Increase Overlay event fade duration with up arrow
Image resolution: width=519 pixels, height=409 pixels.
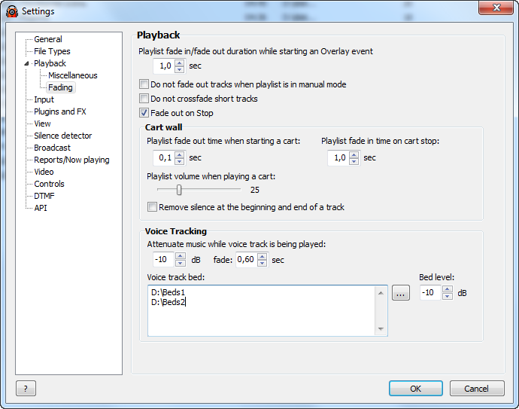click(x=180, y=63)
